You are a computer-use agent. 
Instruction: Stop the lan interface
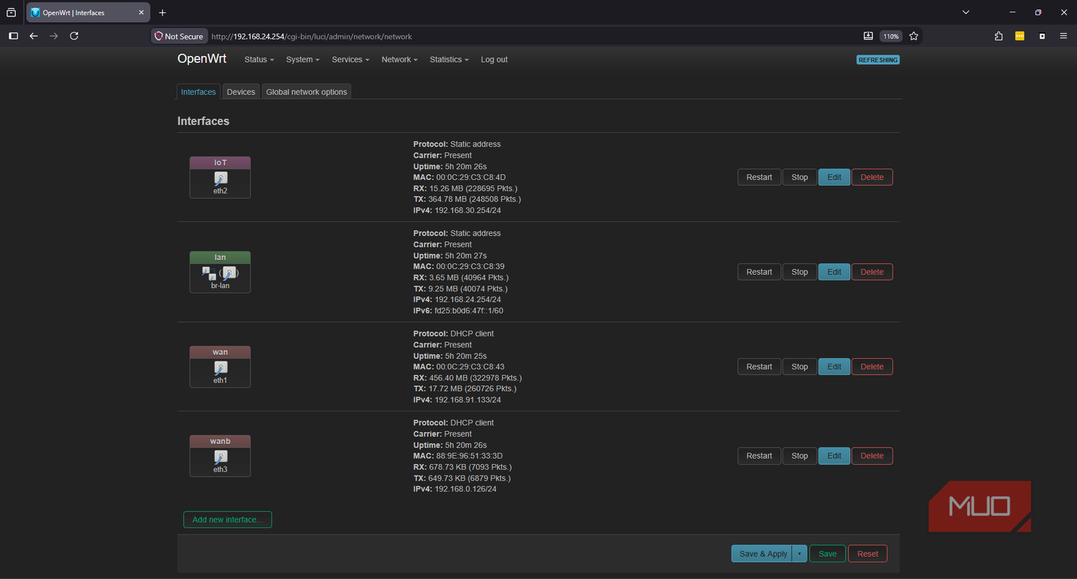point(799,272)
